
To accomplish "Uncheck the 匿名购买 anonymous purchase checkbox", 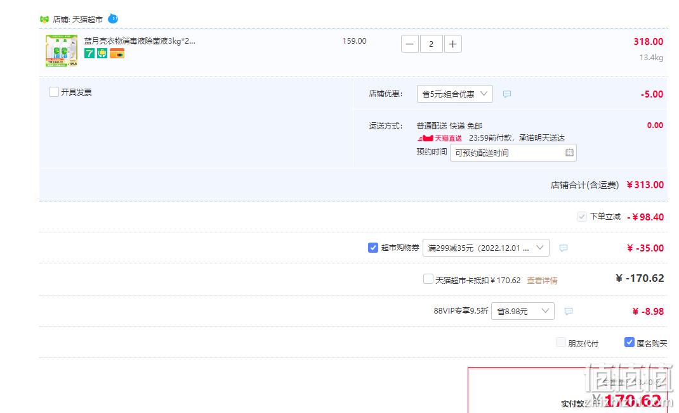I will pos(630,342).
